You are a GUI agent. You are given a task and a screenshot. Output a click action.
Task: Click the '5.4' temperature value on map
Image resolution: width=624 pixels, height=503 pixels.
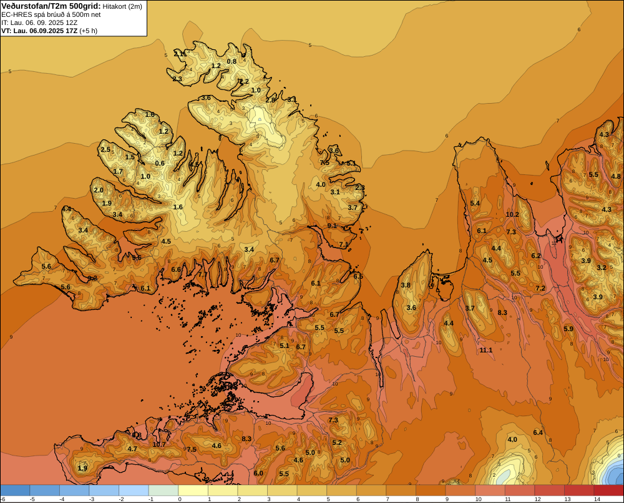475,203
